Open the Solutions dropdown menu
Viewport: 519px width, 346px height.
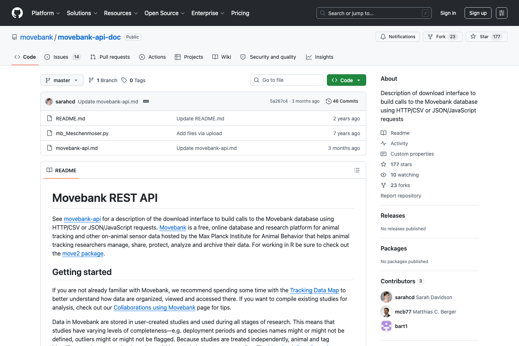coord(82,13)
